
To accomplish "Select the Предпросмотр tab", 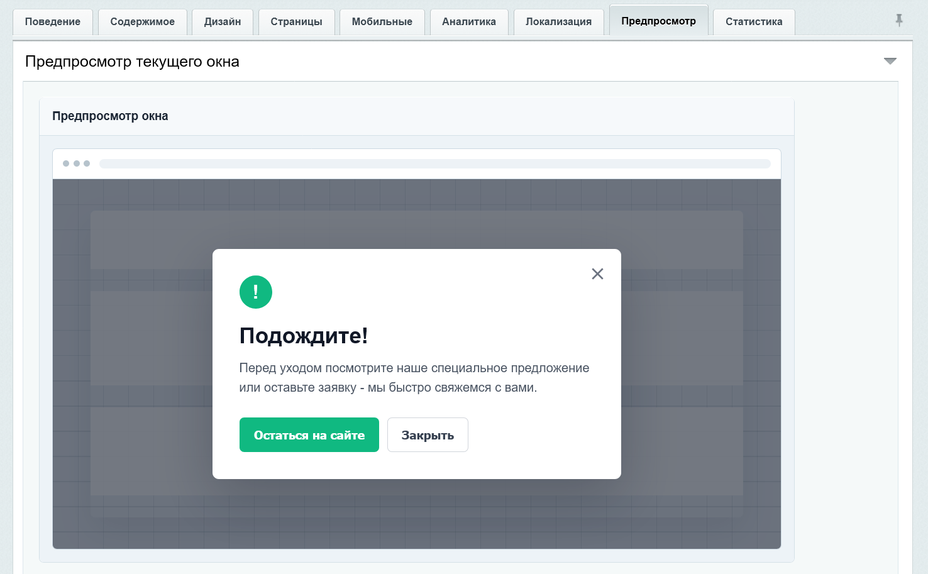I will coord(659,20).
